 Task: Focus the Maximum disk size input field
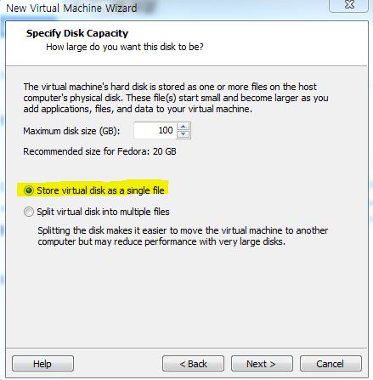[x=155, y=130]
